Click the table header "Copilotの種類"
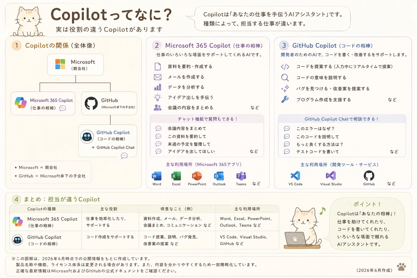The width and height of the screenshot is (417, 278). [42, 209]
